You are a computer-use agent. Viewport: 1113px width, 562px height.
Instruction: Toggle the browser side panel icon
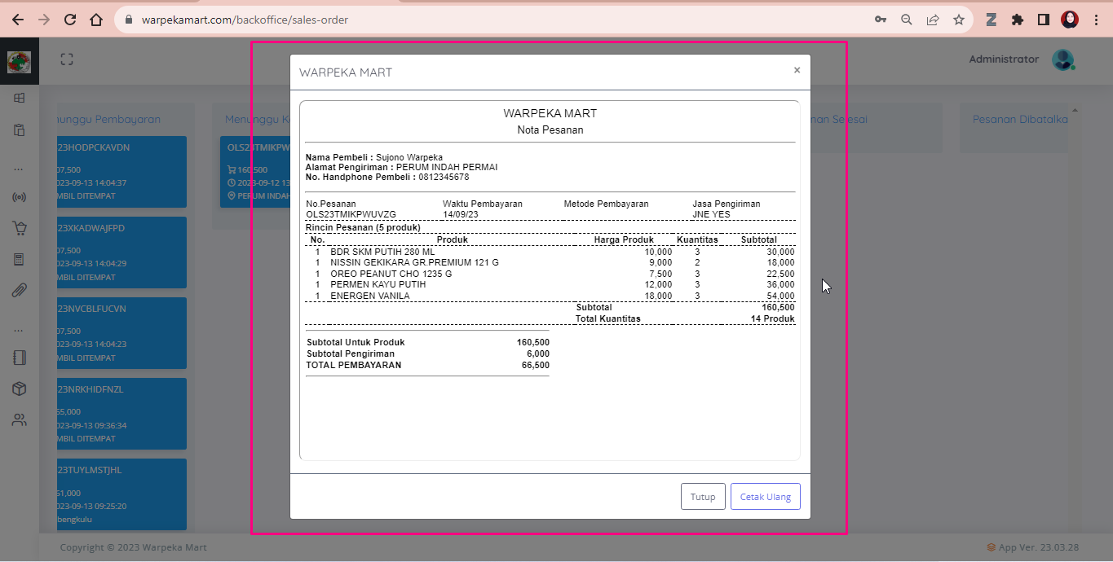(1044, 20)
